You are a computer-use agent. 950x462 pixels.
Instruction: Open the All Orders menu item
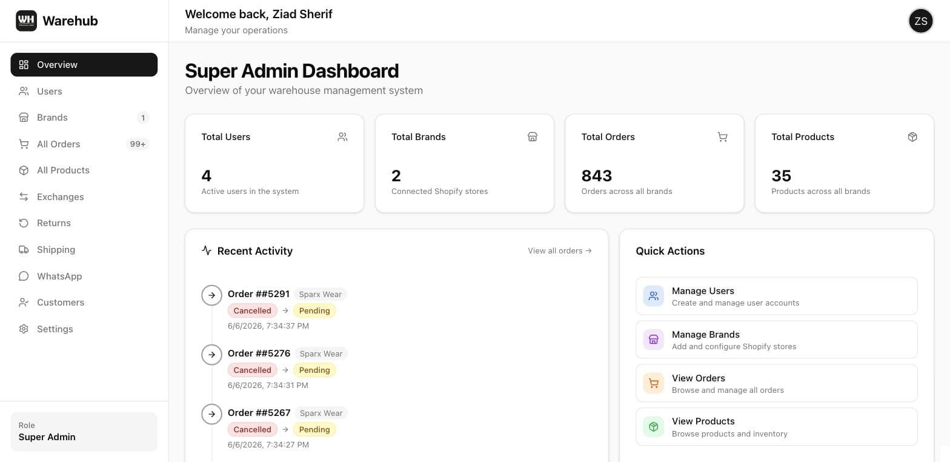[x=84, y=144]
